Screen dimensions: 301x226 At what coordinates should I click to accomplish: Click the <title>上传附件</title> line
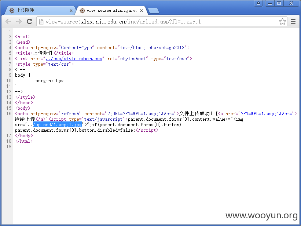(44, 53)
